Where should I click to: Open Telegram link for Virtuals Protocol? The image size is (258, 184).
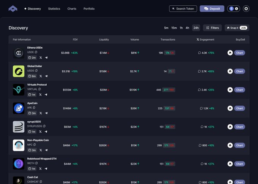click(x=46, y=95)
